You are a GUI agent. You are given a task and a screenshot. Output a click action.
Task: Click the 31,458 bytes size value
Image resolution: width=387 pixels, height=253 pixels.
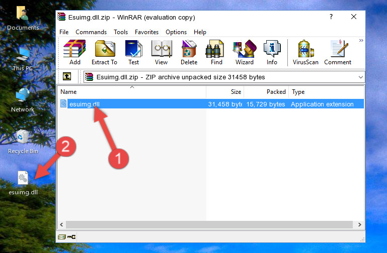tap(225, 104)
